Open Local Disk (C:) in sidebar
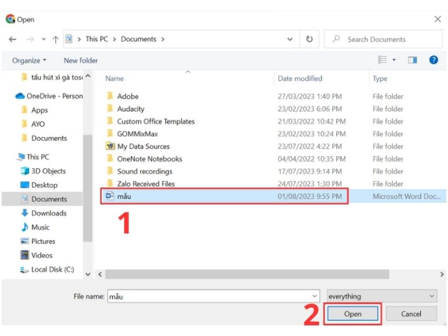Image resolution: width=448 pixels, height=336 pixels. click(52, 269)
